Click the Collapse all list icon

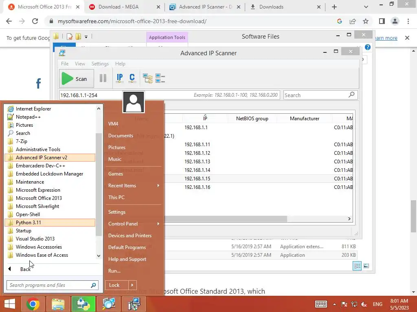tap(160, 78)
